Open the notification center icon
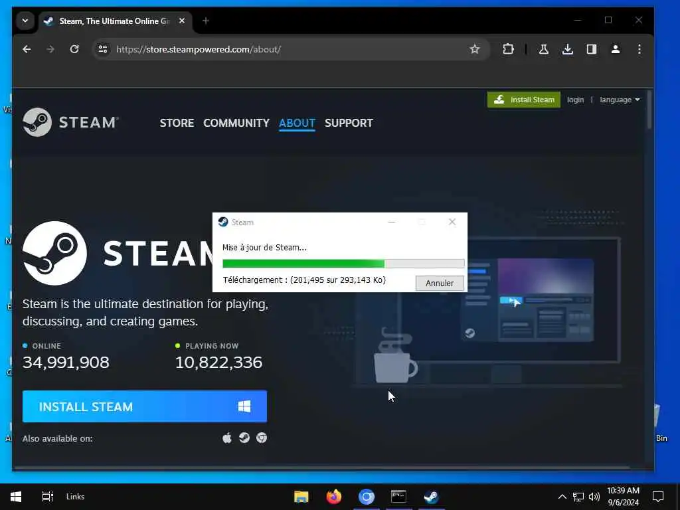 pos(658,497)
